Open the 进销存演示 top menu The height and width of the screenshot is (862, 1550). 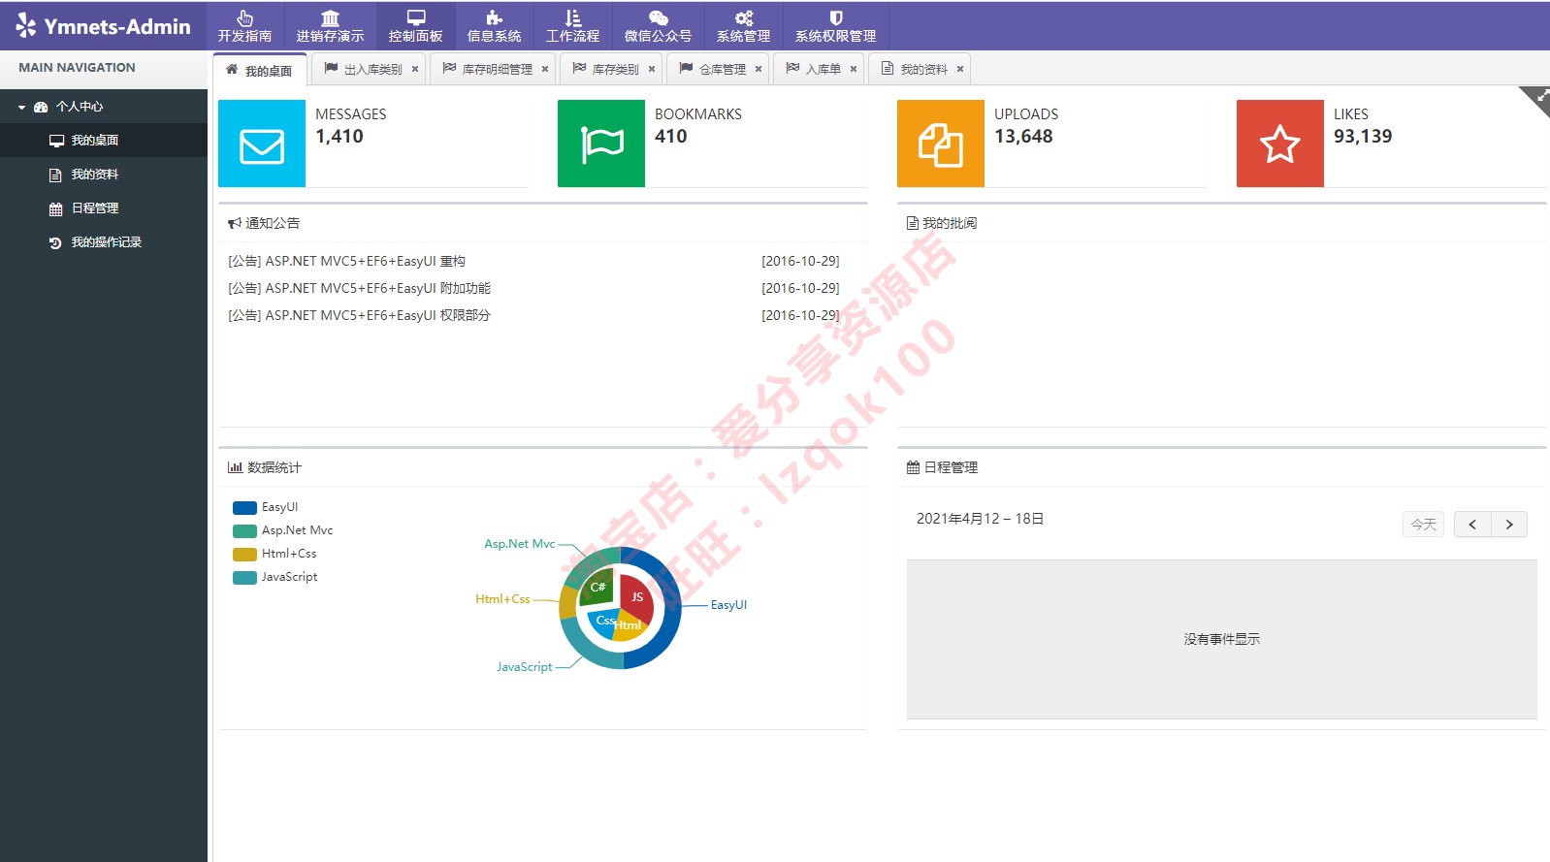(x=330, y=26)
